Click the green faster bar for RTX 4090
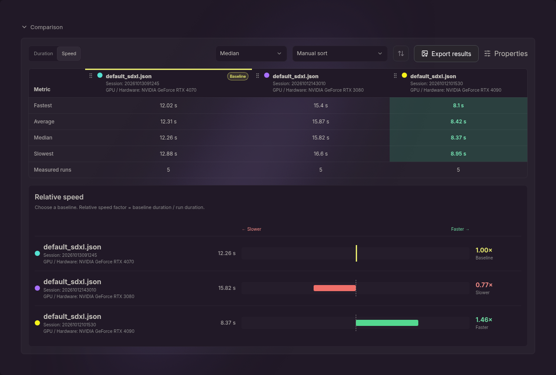Image resolution: width=556 pixels, height=375 pixels. (387, 323)
